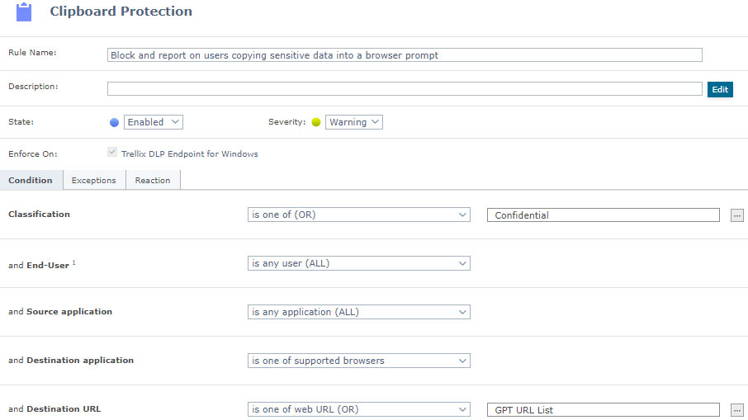Expand the Severity Warning dropdown
The height and width of the screenshot is (420, 748).
353,122
